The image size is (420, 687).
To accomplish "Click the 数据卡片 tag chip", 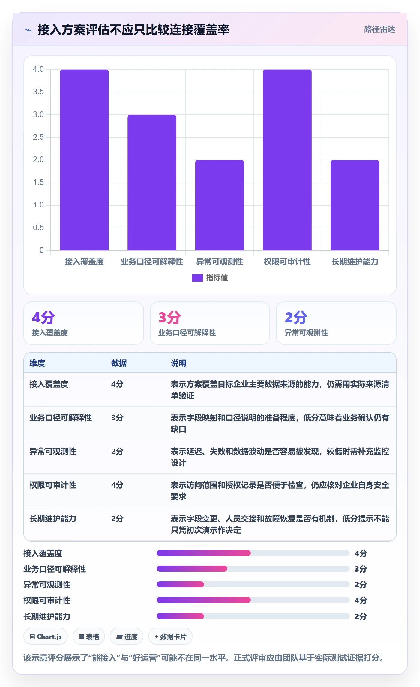I will pos(170,637).
